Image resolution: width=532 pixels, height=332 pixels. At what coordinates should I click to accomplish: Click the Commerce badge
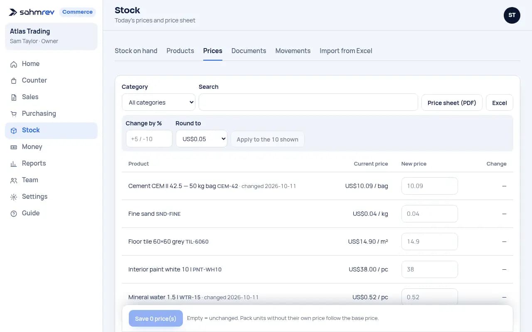(x=77, y=12)
